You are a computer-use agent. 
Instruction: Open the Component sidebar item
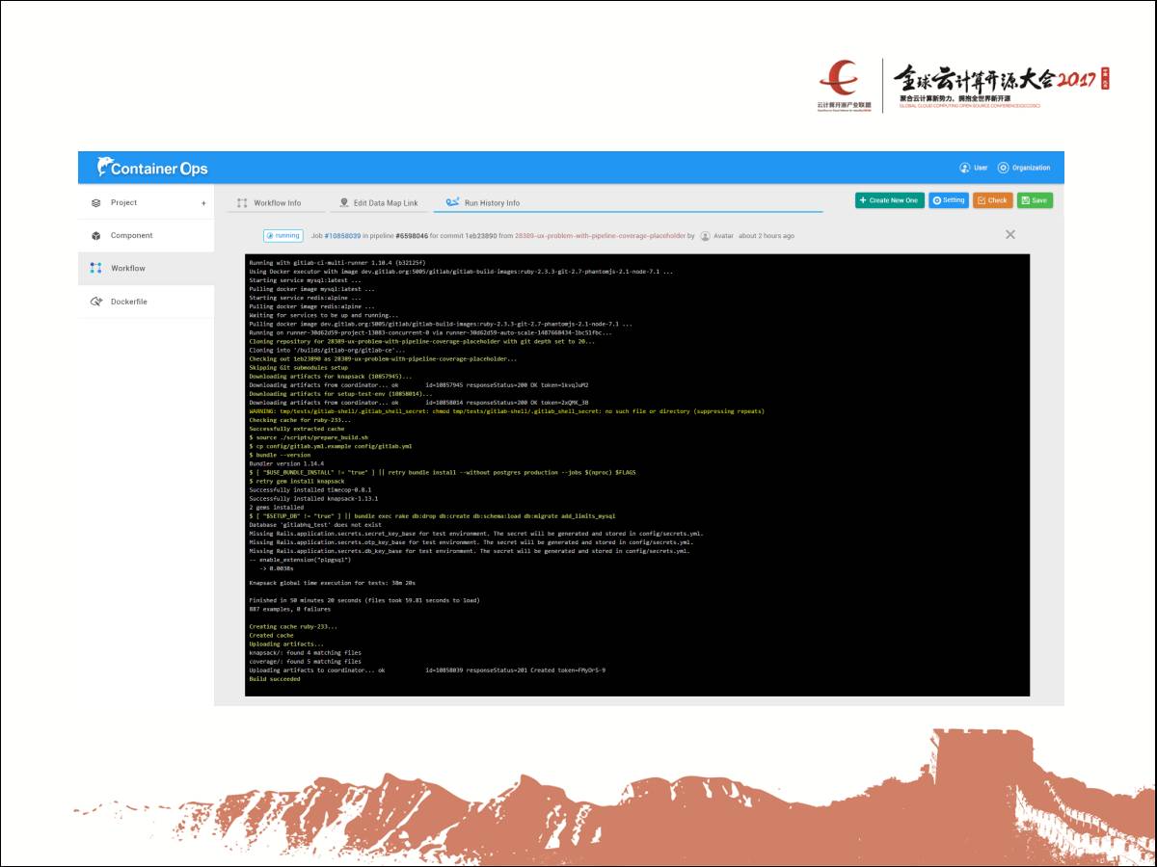(131, 236)
